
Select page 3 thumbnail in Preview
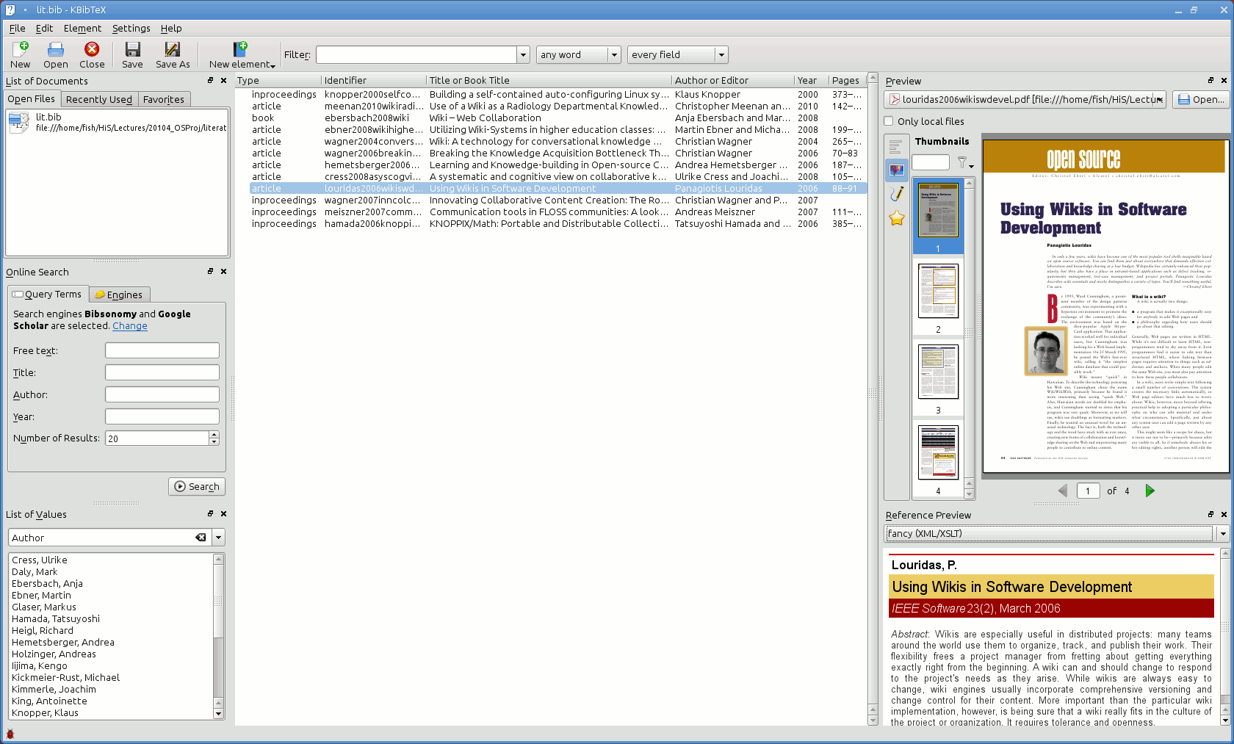pos(938,372)
